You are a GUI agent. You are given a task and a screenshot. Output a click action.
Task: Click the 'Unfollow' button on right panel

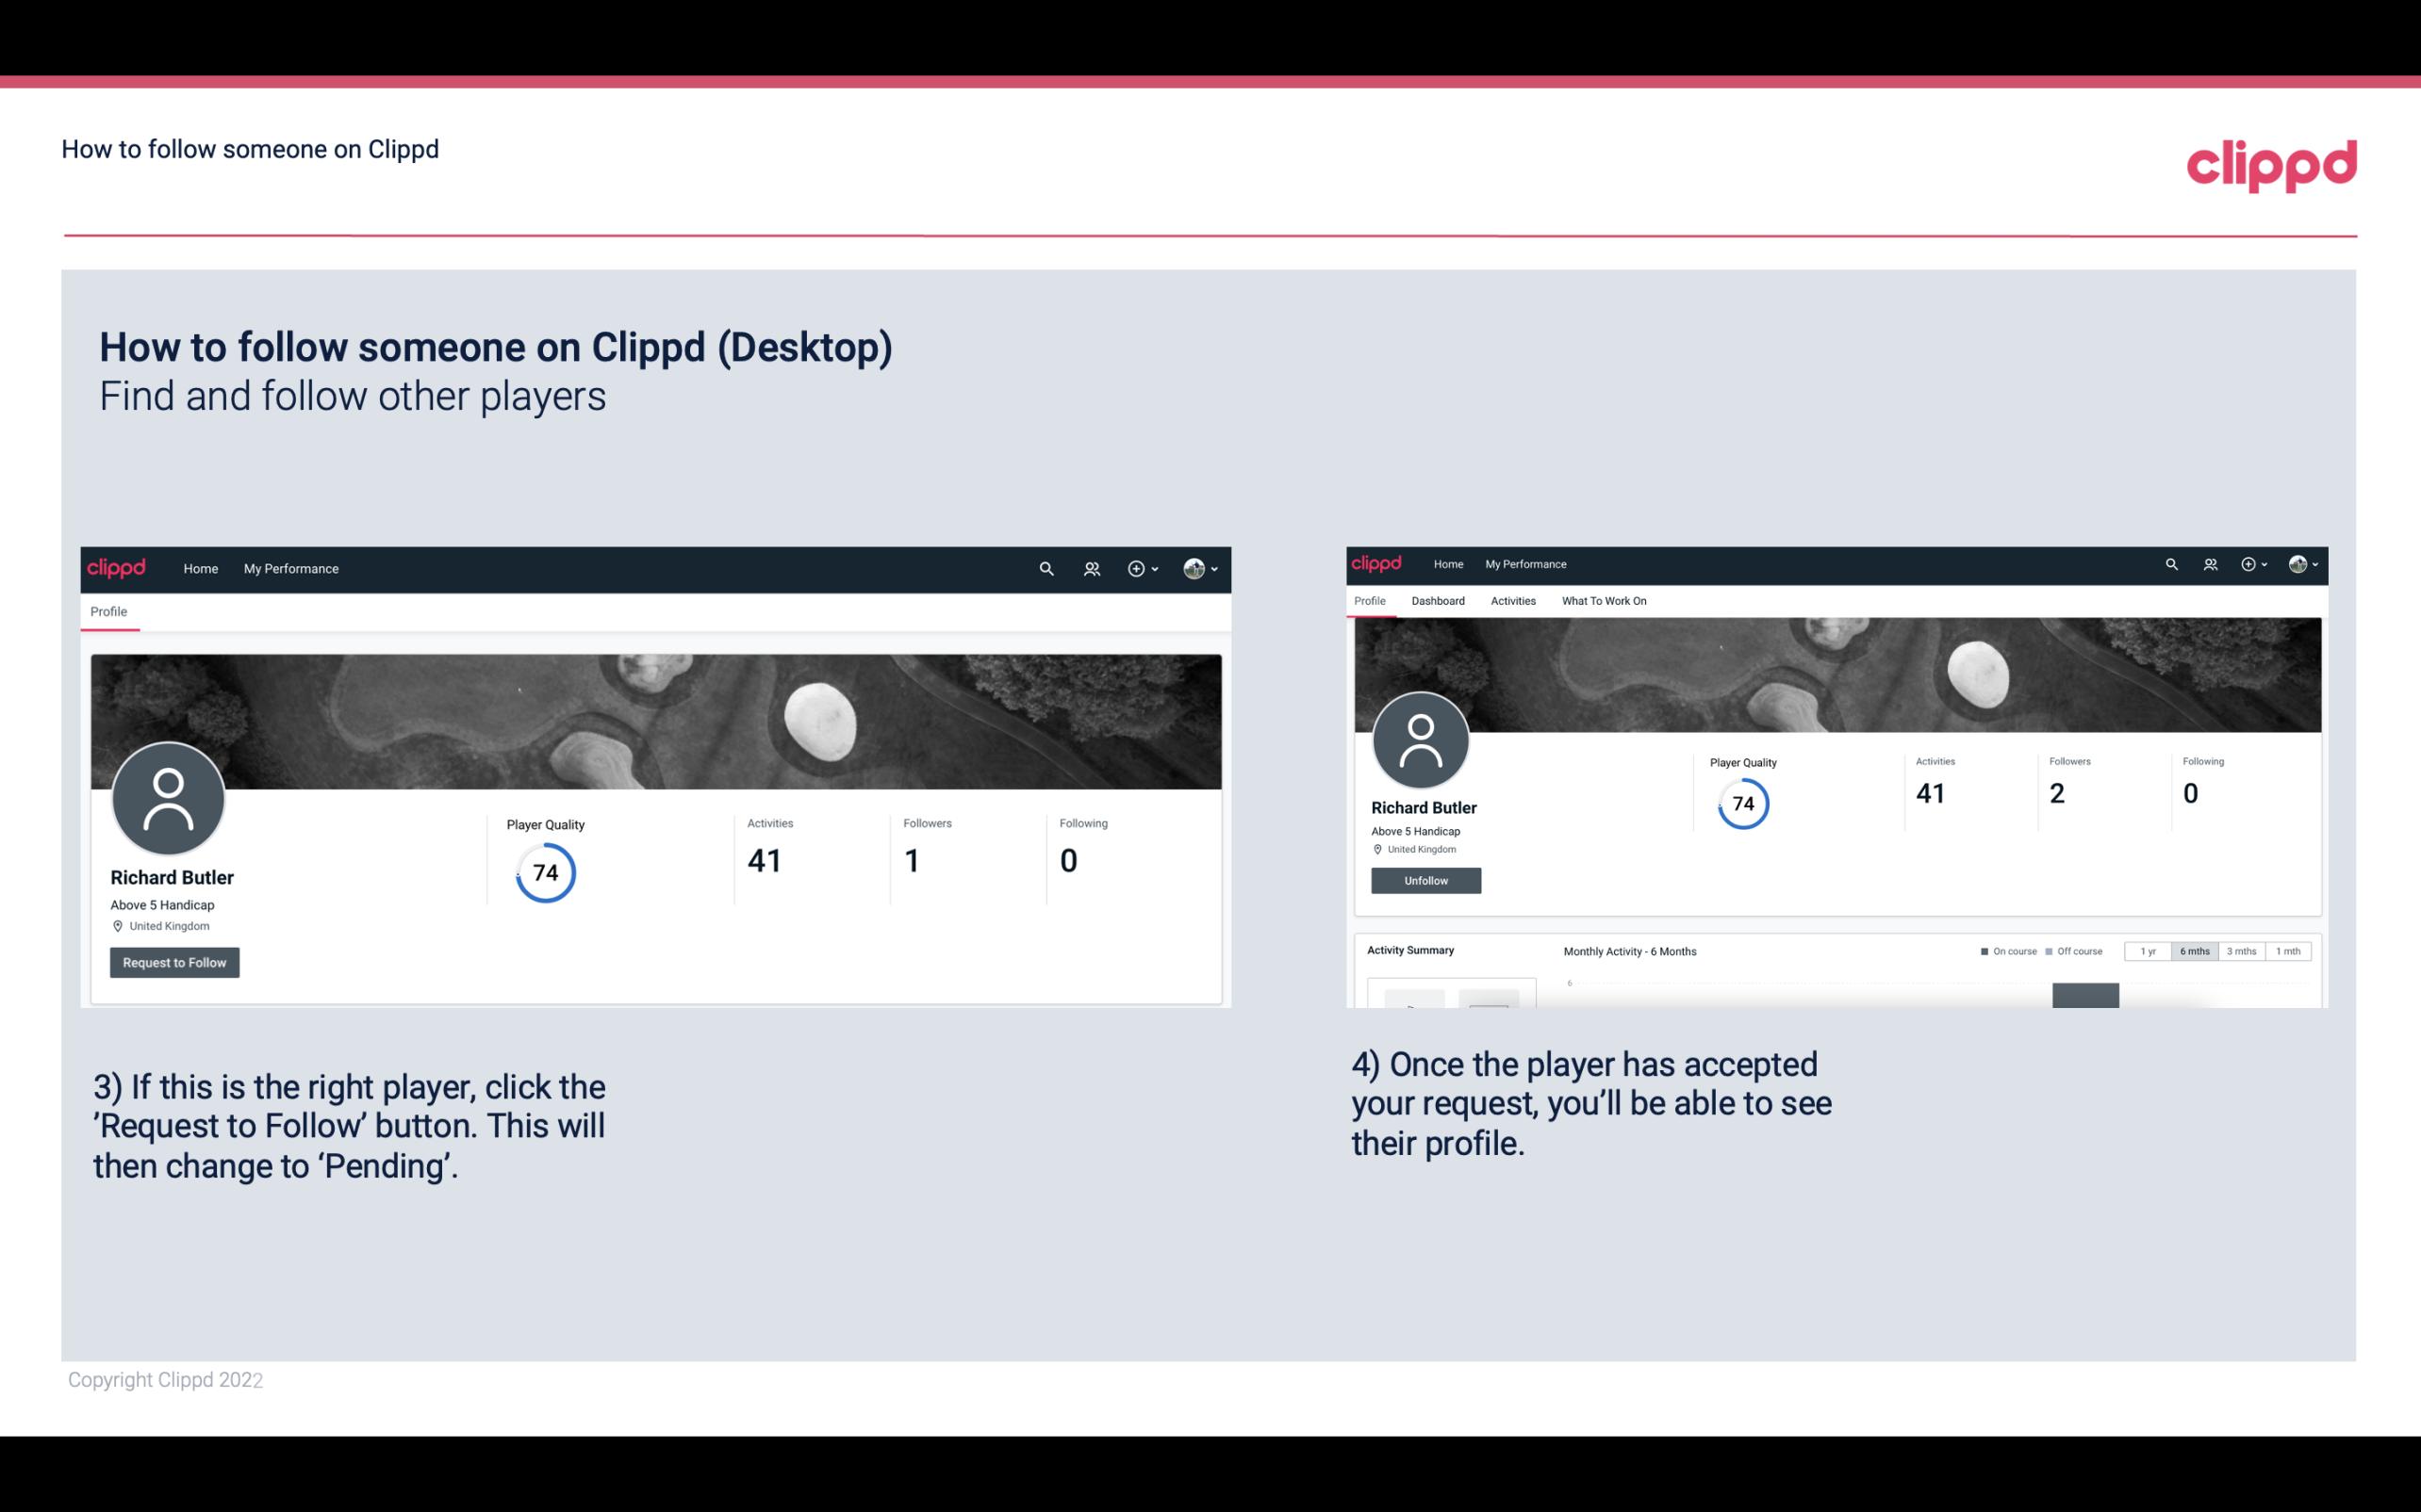click(1424, 880)
